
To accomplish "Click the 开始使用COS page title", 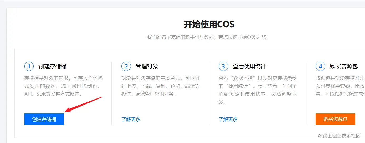I will click(209, 25).
